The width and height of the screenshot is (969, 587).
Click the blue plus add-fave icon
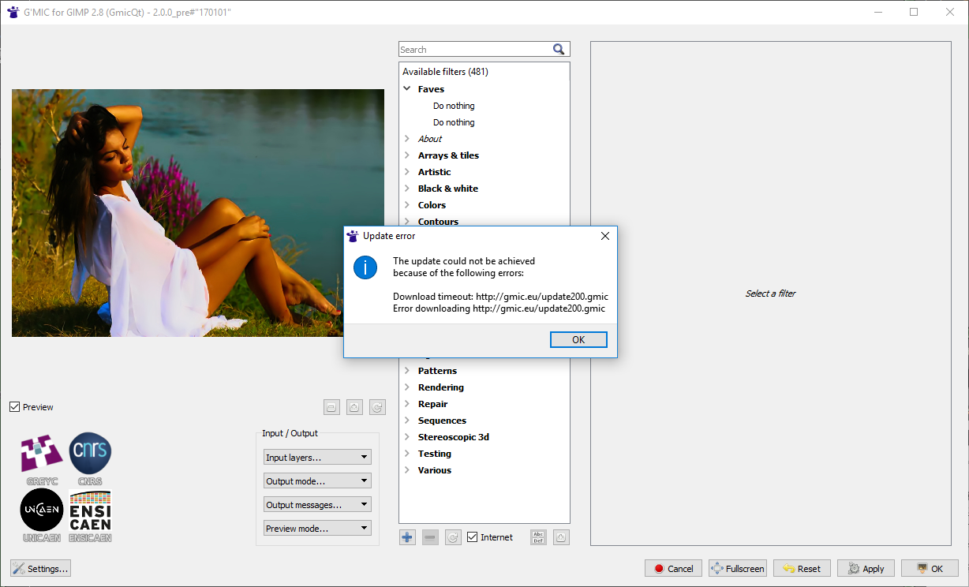point(407,537)
